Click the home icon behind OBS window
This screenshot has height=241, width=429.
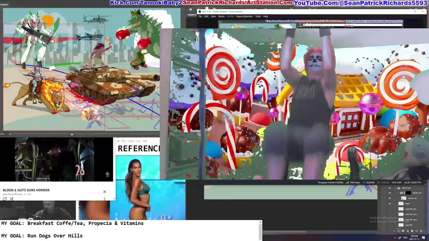click(x=191, y=9)
